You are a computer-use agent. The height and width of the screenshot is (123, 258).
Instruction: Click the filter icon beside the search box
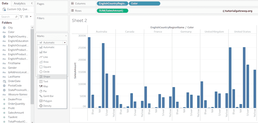(x=21, y=17)
